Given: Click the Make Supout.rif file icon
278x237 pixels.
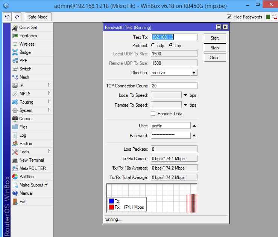Looking at the screenshot, I should pyautogui.click(x=15, y=185).
